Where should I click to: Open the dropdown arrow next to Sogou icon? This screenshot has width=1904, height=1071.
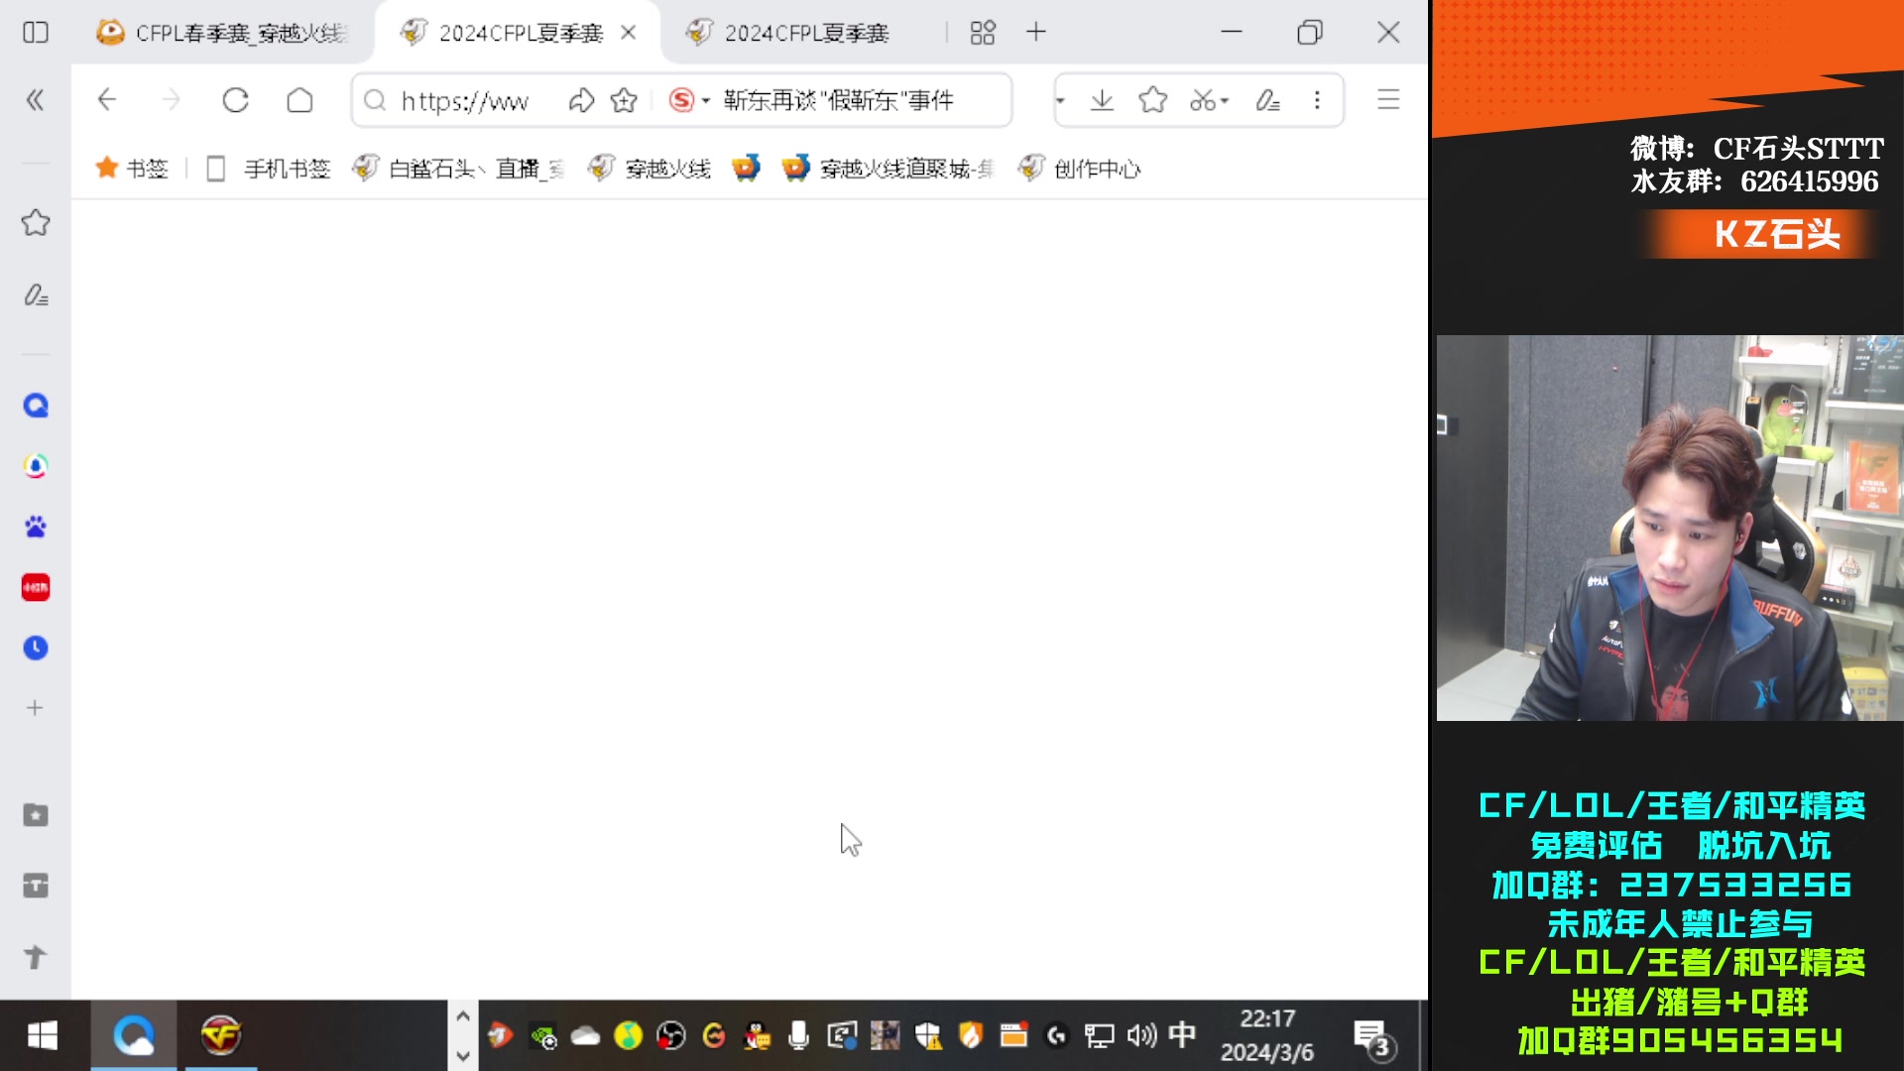click(706, 99)
